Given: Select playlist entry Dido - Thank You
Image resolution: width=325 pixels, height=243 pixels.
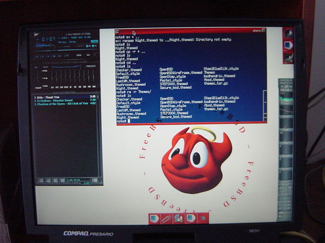Looking at the screenshot, I should 64,97.
